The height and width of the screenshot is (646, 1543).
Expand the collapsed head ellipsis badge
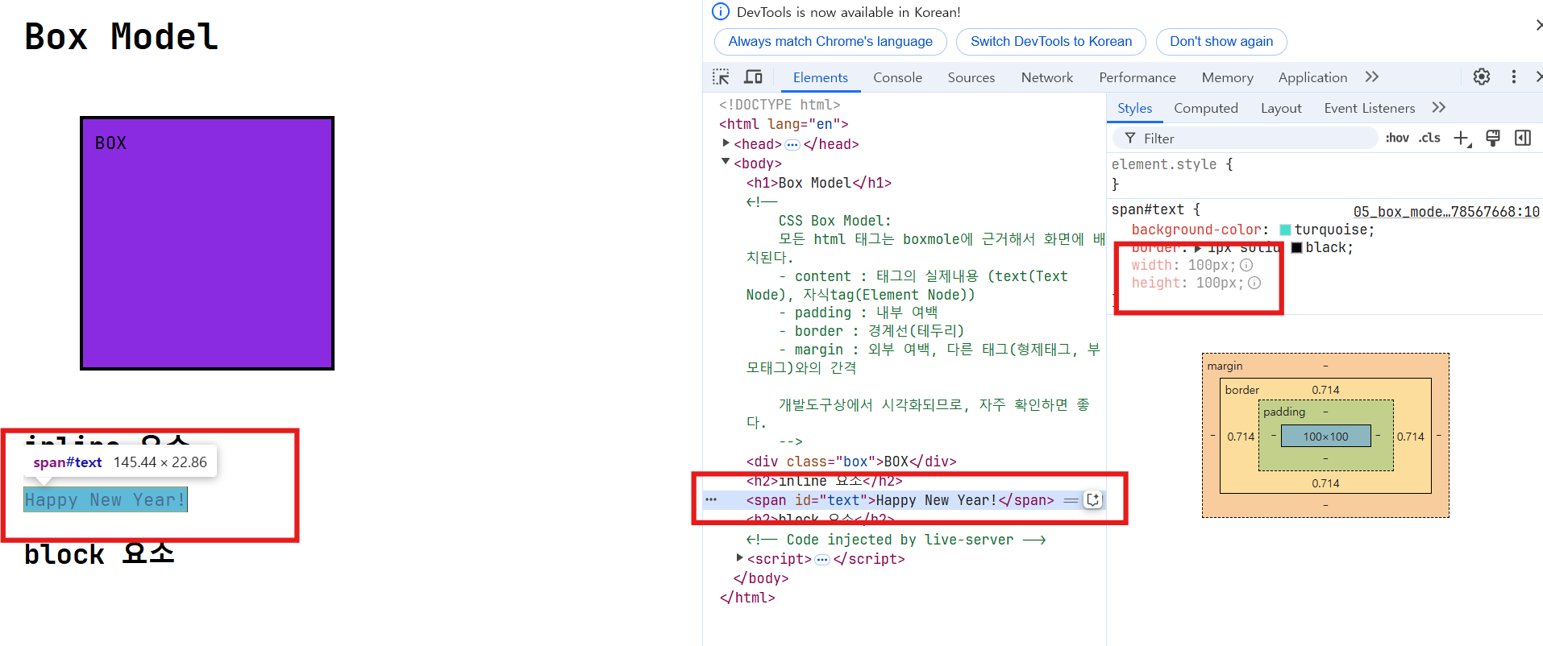pyautogui.click(x=792, y=145)
